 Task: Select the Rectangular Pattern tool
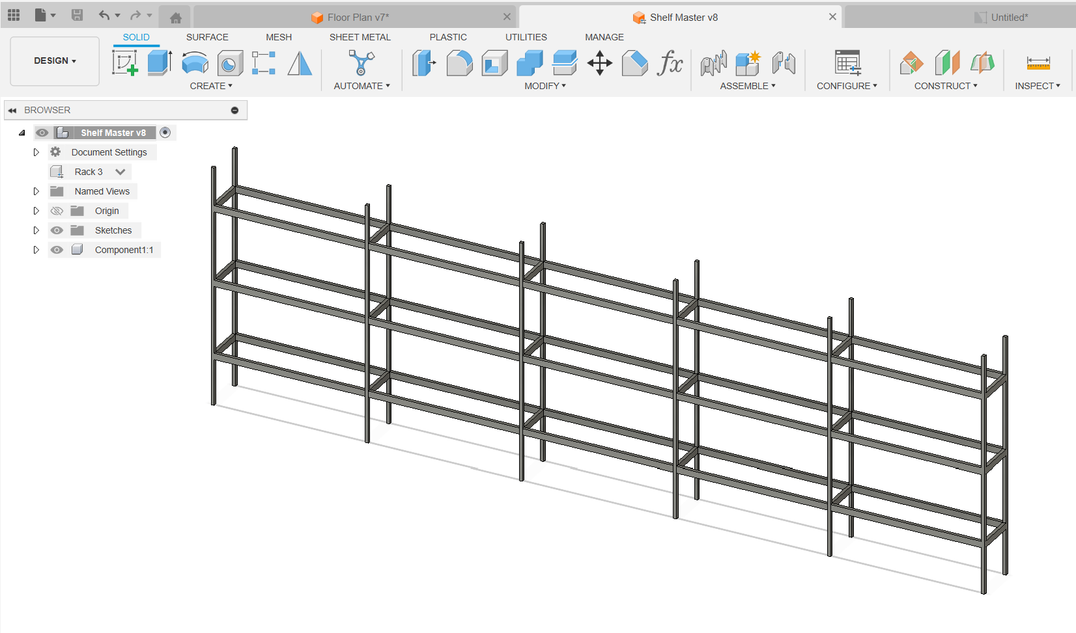(264, 63)
